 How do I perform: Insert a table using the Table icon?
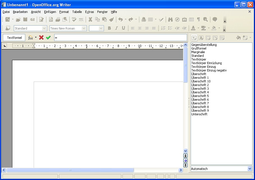point(151,20)
